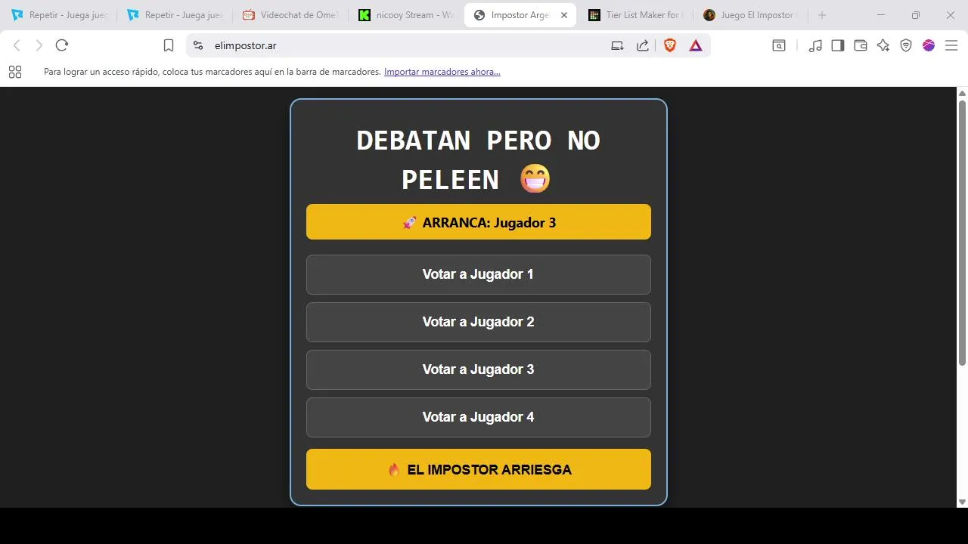Open site settings icon beside the URL
The width and height of the screenshot is (968, 544).
[198, 45]
